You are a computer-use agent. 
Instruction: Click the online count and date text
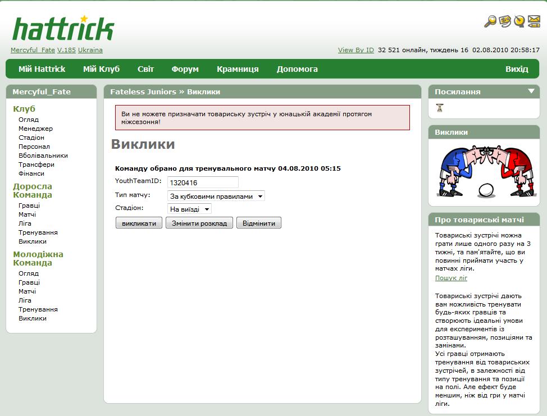tap(459, 50)
